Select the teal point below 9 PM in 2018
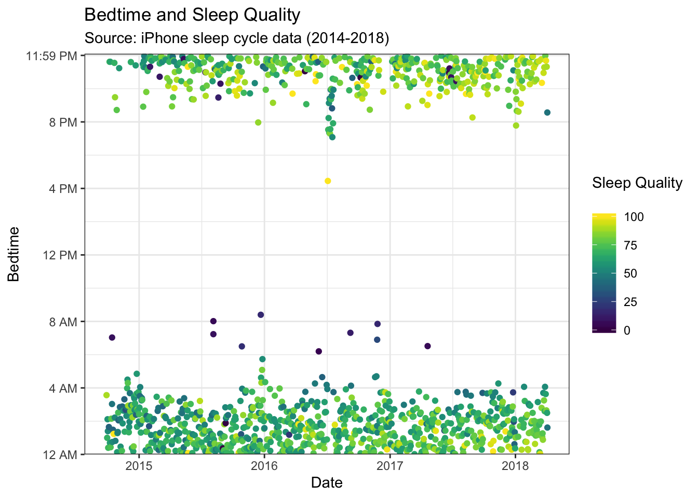The image size is (698, 498). (x=547, y=113)
